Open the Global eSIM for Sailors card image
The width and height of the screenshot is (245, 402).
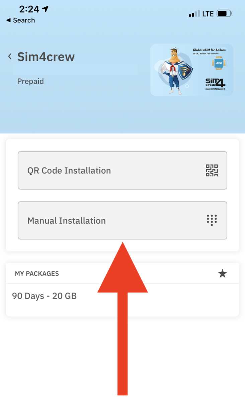(191, 69)
